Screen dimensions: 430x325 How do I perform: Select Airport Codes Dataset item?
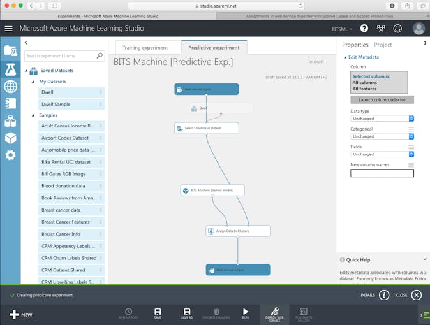[x=71, y=138]
